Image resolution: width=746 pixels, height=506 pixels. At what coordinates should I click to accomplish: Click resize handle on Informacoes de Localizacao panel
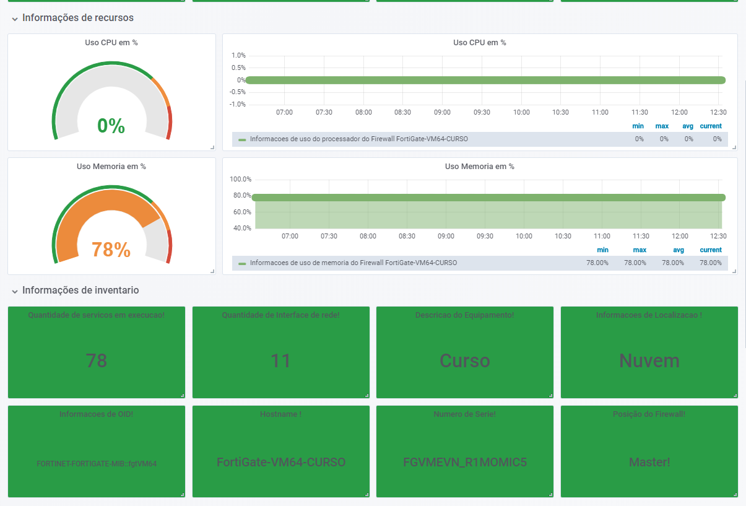tap(735, 395)
